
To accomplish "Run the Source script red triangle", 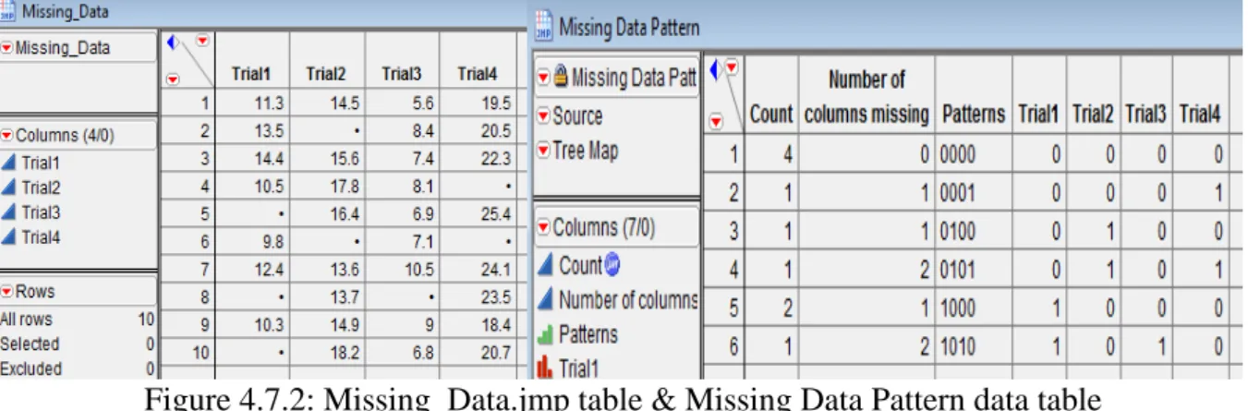I will click(x=545, y=116).
